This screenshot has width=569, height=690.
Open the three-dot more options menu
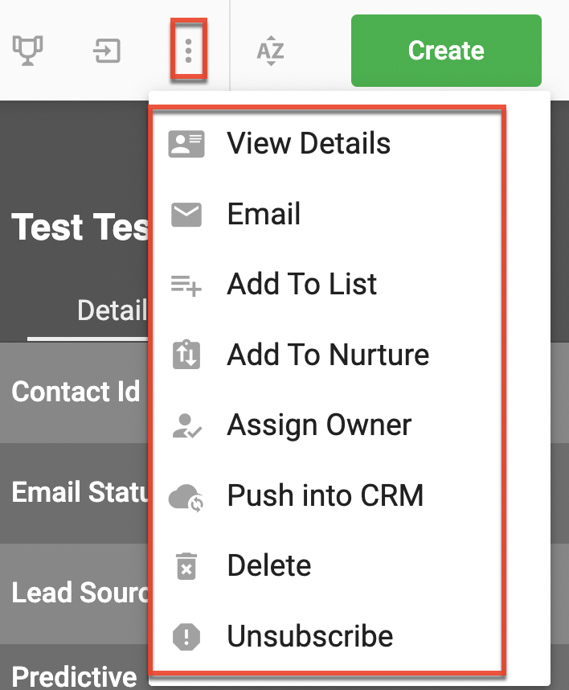click(x=188, y=51)
